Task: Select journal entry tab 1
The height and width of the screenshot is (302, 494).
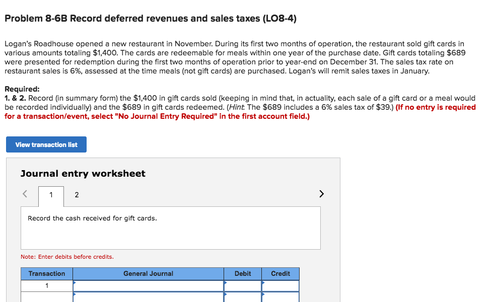Action: point(50,195)
